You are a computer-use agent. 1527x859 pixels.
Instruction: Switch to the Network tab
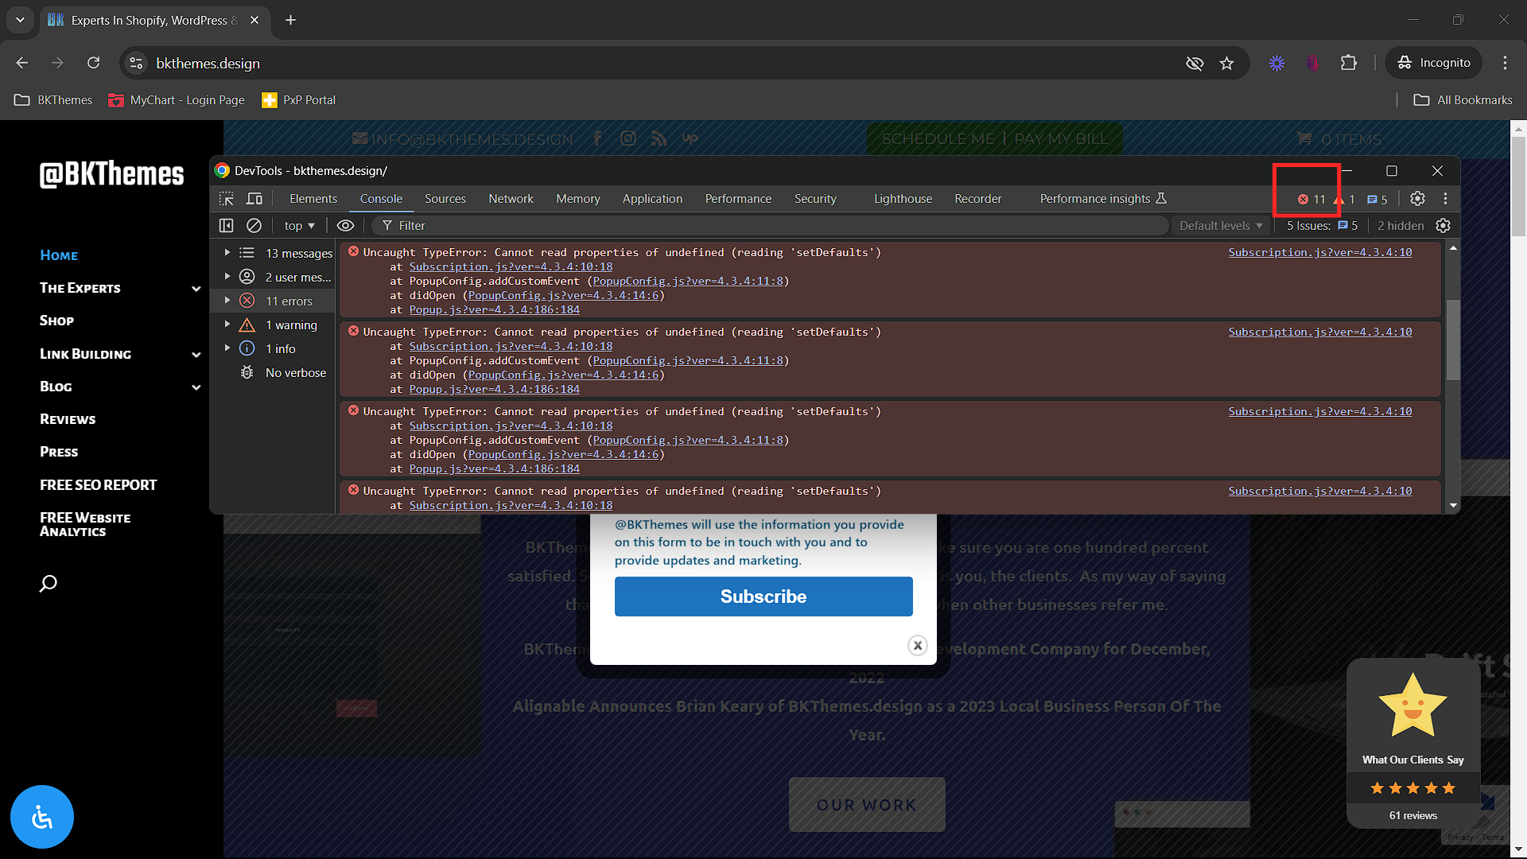pyautogui.click(x=511, y=199)
